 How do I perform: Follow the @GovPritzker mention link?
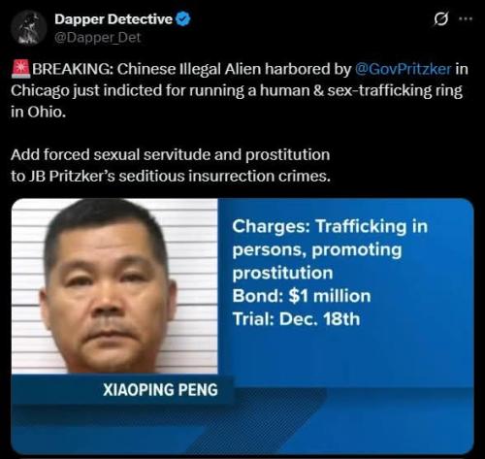pyautogui.click(x=403, y=69)
